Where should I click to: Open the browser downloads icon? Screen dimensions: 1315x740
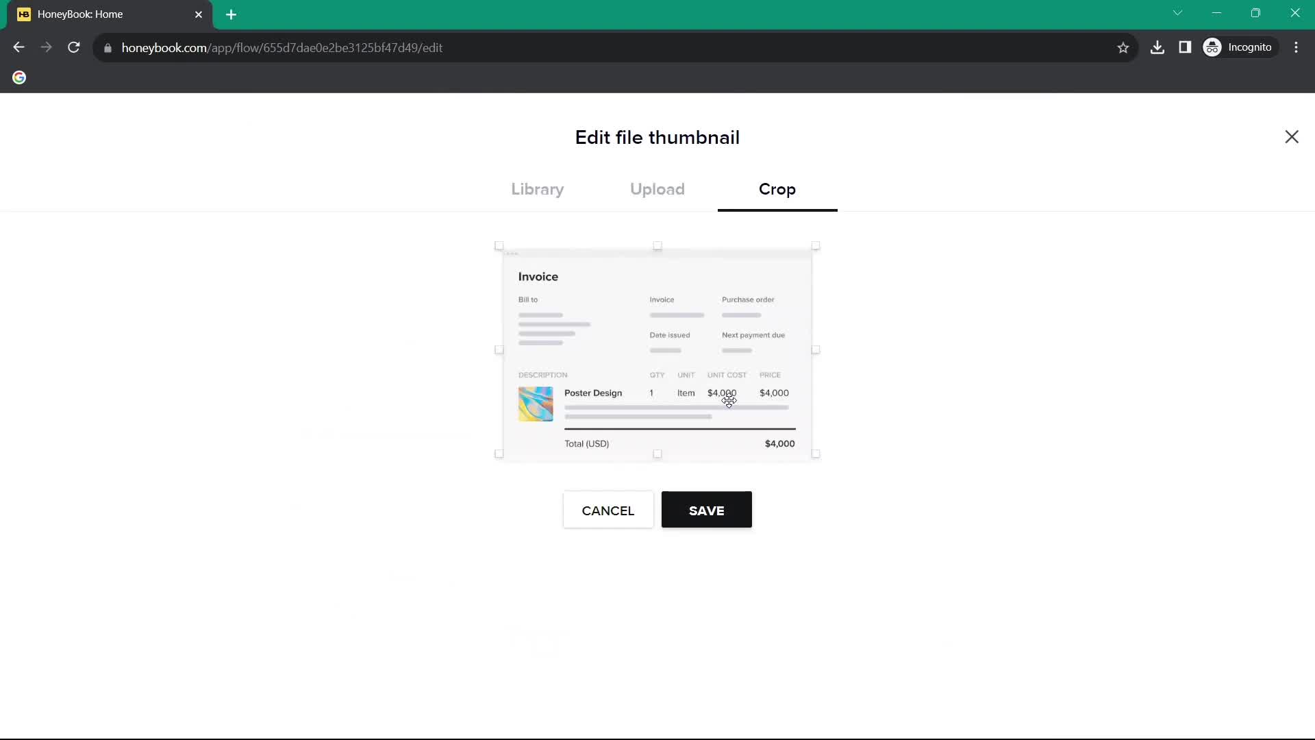(x=1157, y=47)
